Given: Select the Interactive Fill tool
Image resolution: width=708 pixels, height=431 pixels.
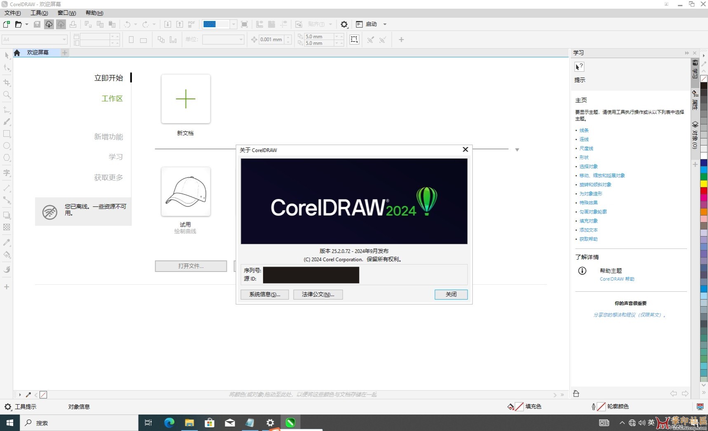Looking at the screenshot, I should pos(7,255).
